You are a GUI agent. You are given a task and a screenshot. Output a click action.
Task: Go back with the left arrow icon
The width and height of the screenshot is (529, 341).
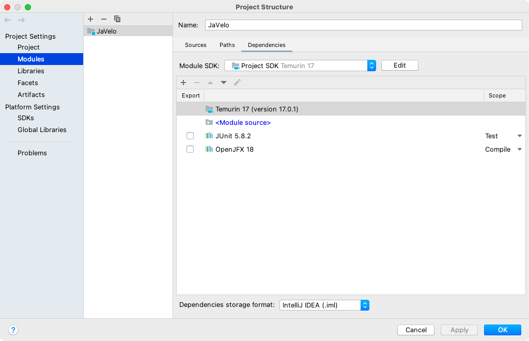8,20
